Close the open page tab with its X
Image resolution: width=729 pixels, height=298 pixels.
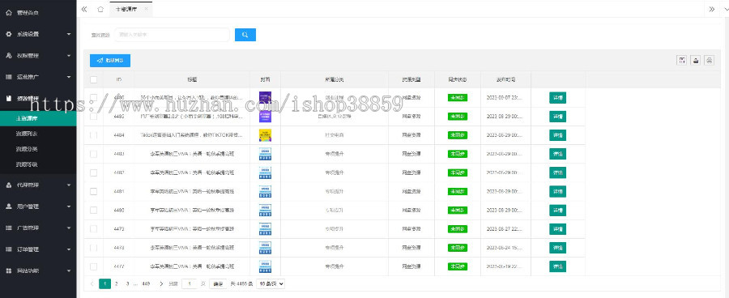[146, 9]
